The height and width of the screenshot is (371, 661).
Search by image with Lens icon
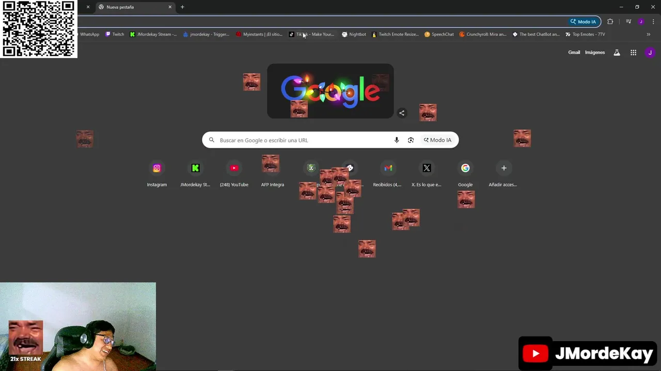click(411, 140)
